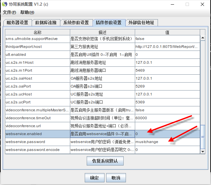This screenshot has width=211, height=185.
Task: Confirm settings with the 确定 button
Action: [x=95, y=178]
